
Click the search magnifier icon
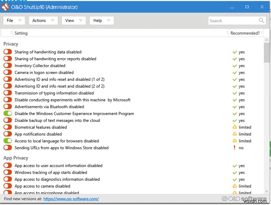[x=262, y=20]
